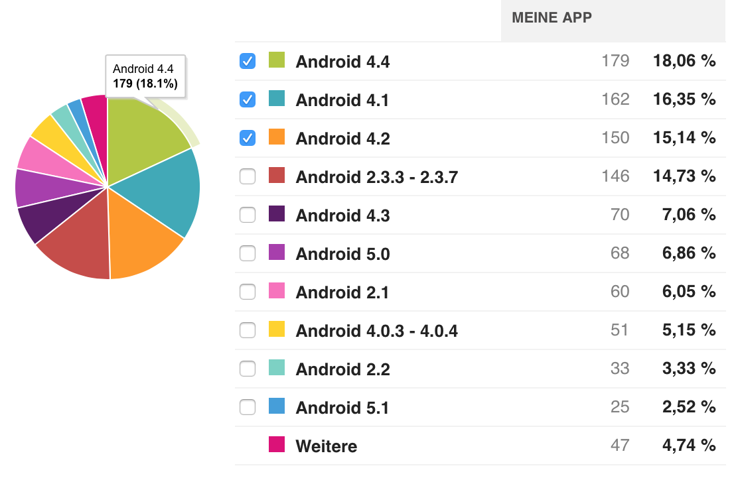Click the Weitere row label

(326, 446)
